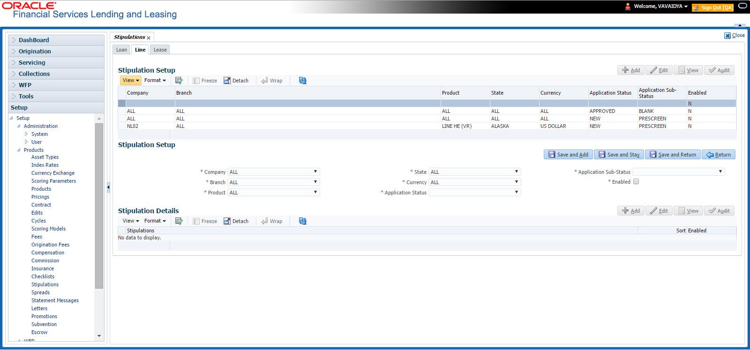Select the Line tab

click(x=140, y=50)
